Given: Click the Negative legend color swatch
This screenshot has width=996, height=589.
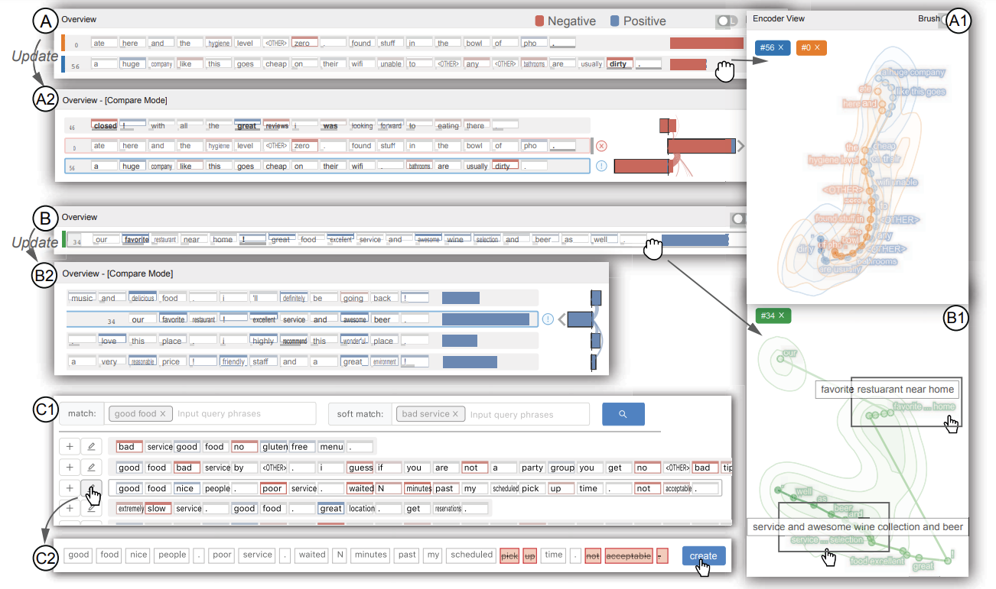Looking at the screenshot, I should click(x=539, y=21).
